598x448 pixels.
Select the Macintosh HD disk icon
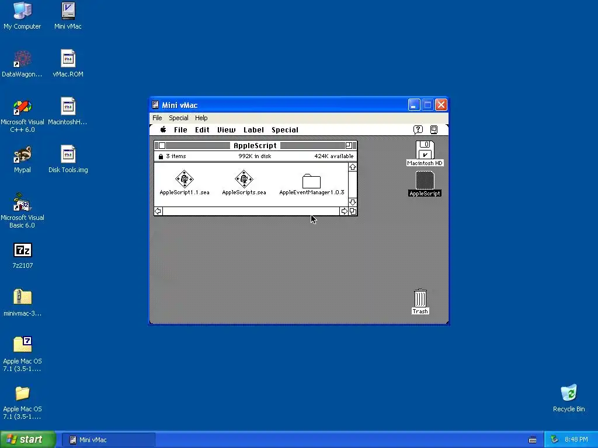pyautogui.click(x=425, y=150)
